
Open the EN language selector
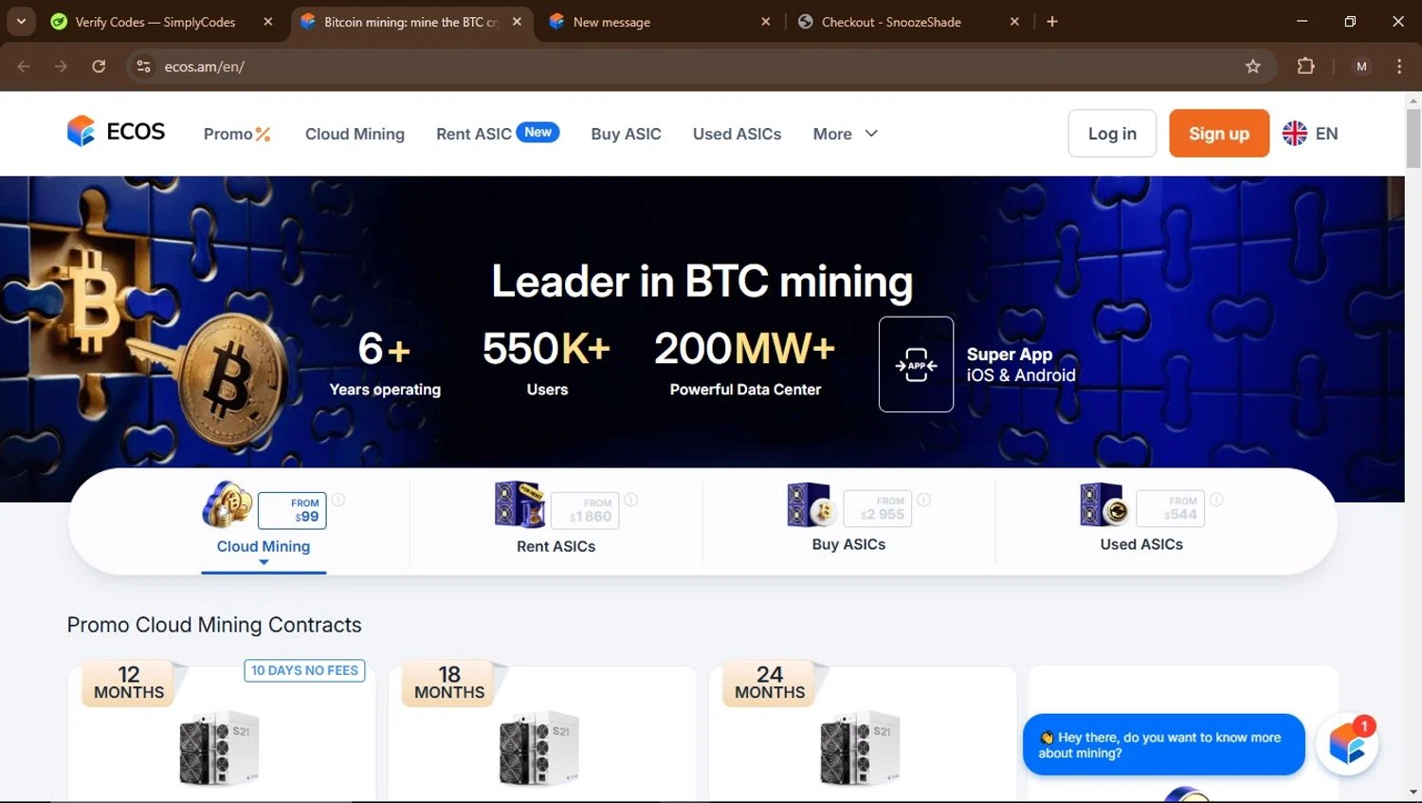[1310, 134]
